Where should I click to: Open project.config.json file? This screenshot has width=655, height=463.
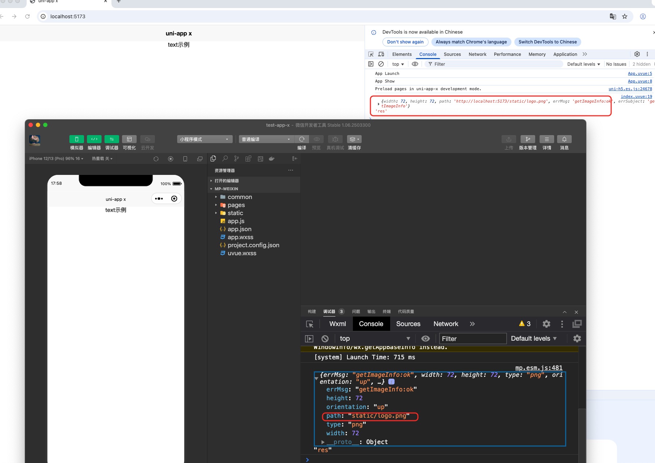[254, 245]
